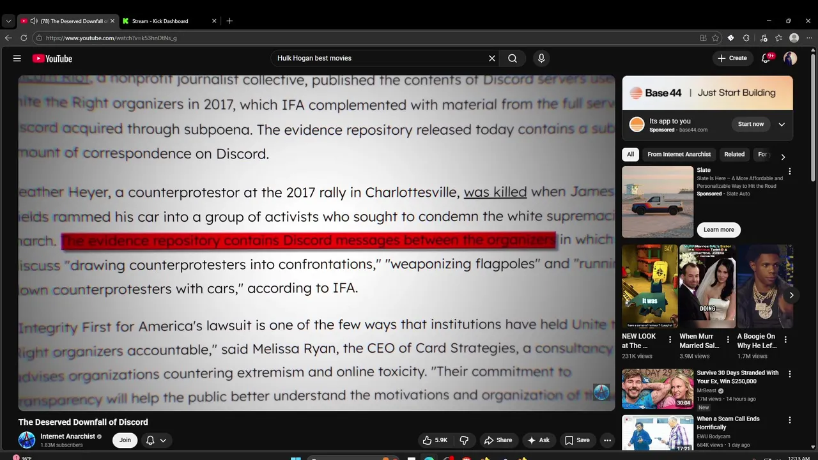Click the Create button

[x=732, y=58]
